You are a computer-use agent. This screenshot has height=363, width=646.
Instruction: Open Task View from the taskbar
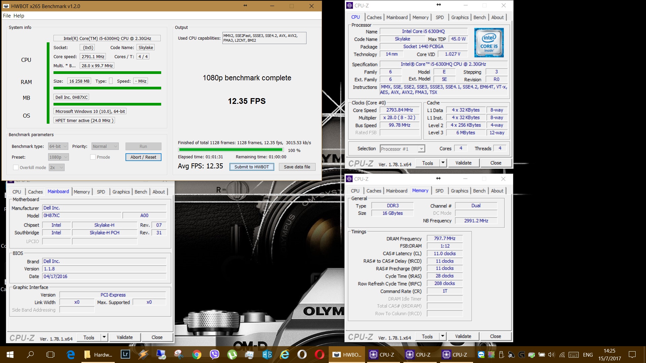pos(50,354)
